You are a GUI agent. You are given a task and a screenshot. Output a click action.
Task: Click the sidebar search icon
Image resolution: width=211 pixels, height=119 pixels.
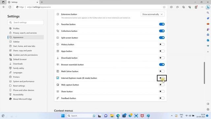pos(208,13)
